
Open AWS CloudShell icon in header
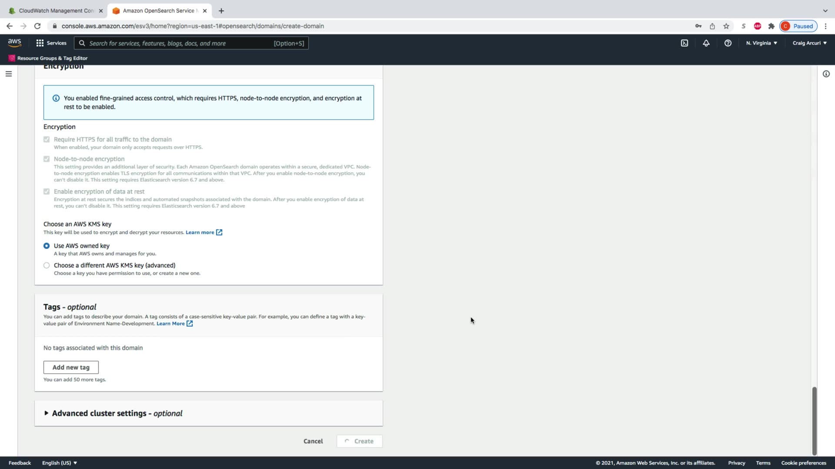684,43
